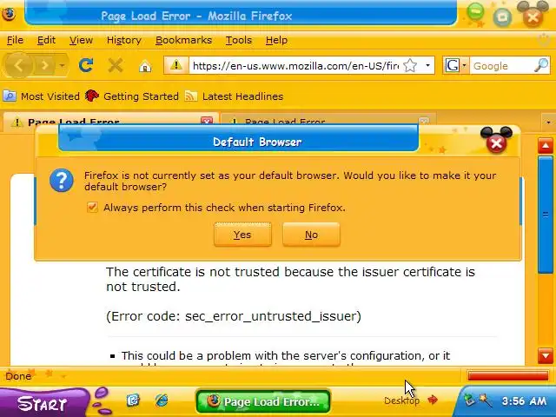Open the Start menu
Screen dimensions: 556x417
point(43,403)
